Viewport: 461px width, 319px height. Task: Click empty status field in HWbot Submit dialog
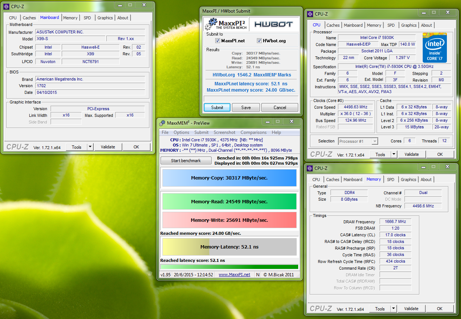(251, 99)
